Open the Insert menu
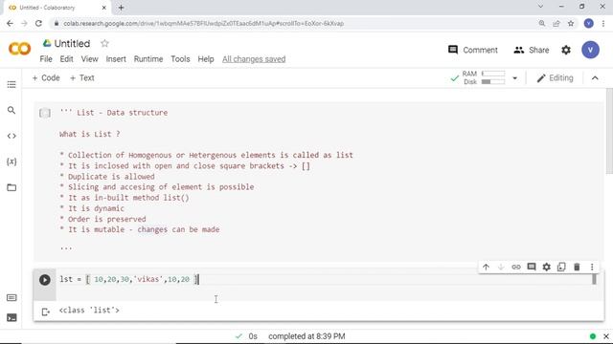613x344 pixels. coord(116,59)
